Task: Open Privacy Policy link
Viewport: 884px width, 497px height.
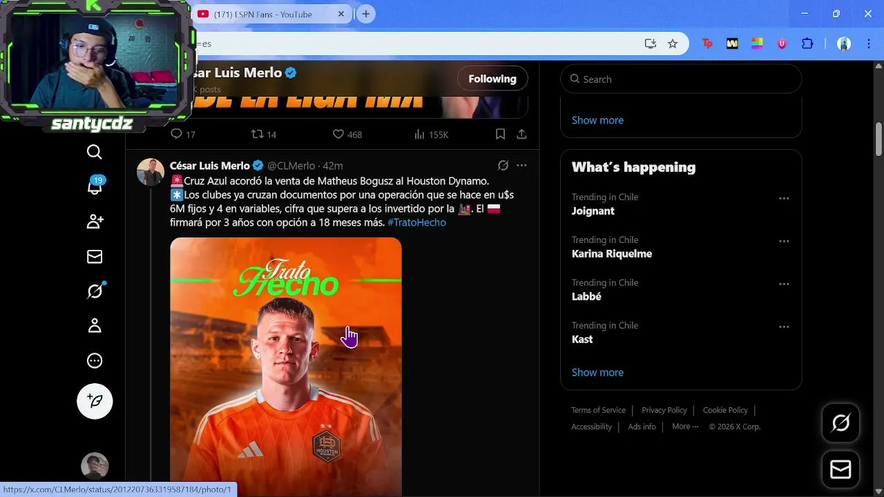Action: click(x=664, y=410)
